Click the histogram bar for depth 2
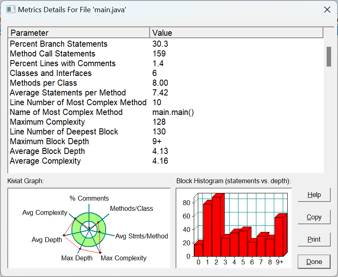The image size is (338, 277). coord(216,227)
